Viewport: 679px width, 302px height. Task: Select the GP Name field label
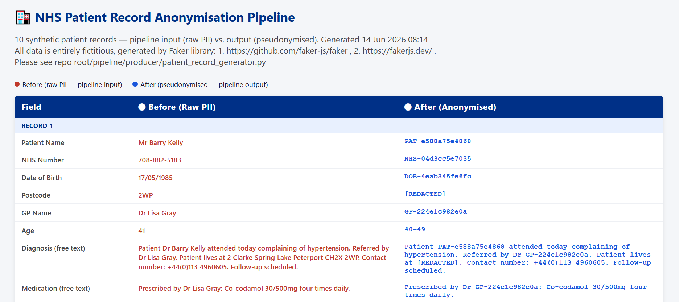point(36,213)
